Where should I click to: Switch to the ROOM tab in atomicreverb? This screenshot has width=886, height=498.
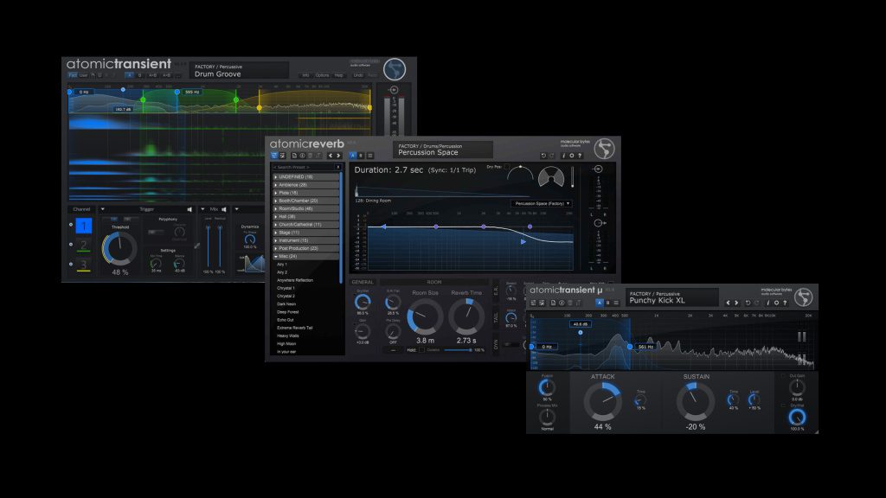[434, 282]
